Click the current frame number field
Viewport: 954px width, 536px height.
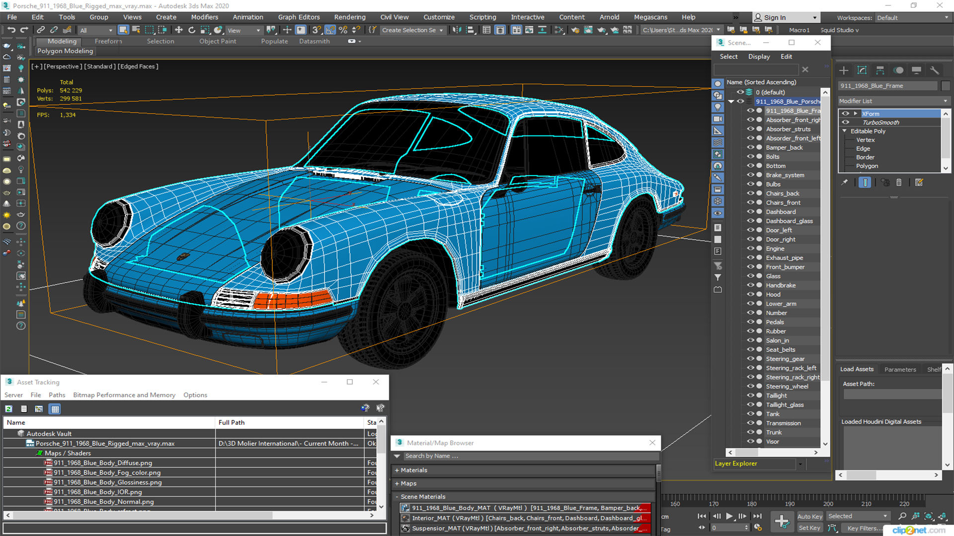(727, 528)
